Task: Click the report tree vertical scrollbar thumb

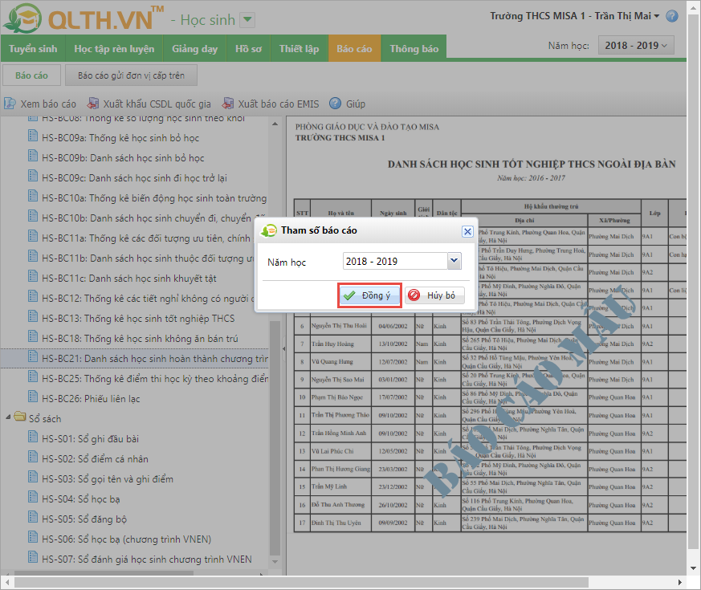Action: [275, 438]
